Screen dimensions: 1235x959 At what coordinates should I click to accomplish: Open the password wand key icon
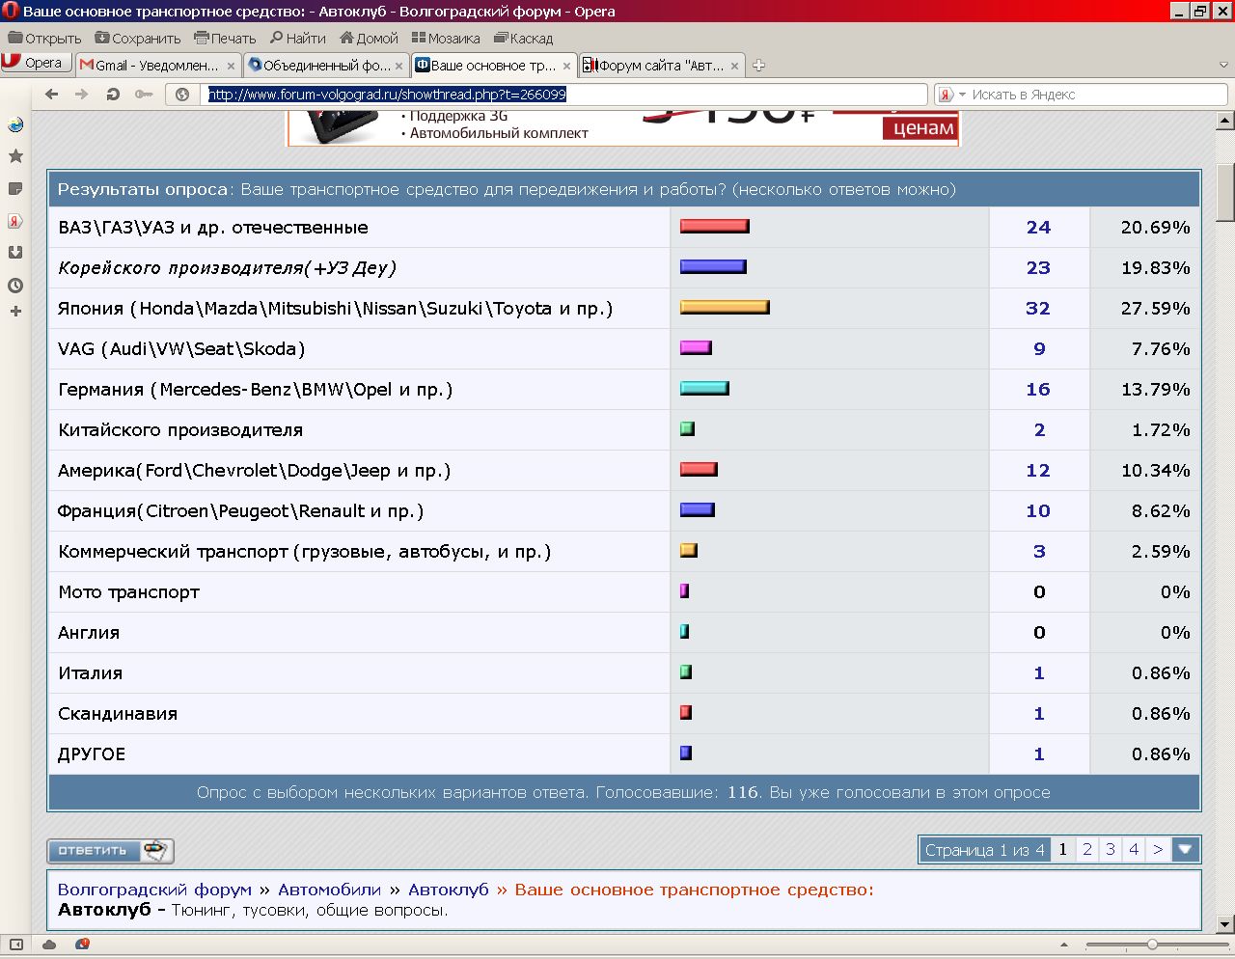pos(144,95)
